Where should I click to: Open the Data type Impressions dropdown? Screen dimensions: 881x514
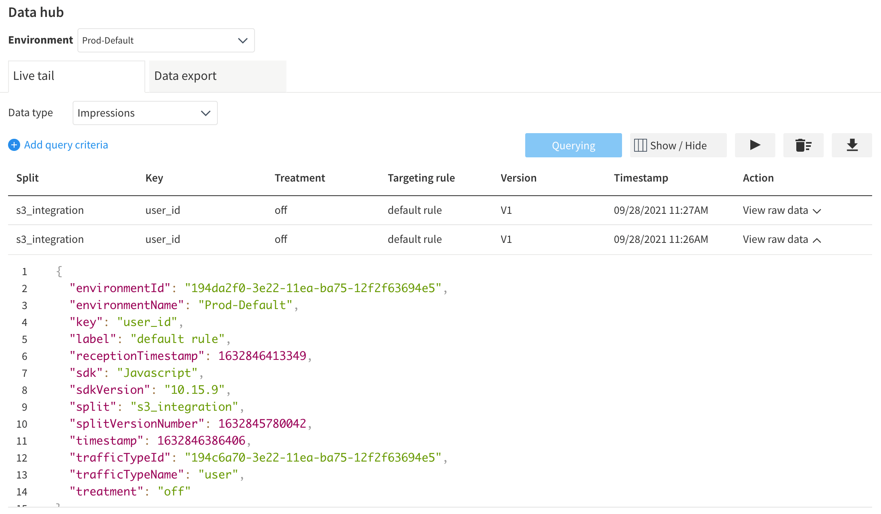[145, 113]
